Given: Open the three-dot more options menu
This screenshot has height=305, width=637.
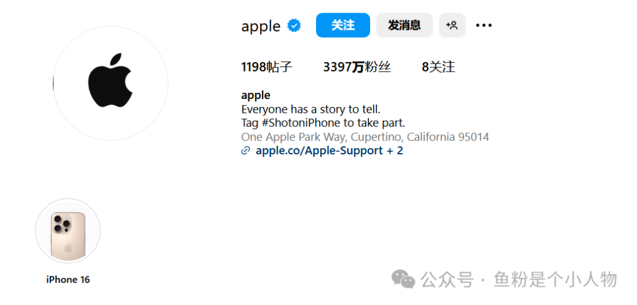Looking at the screenshot, I should pos(483,26).
